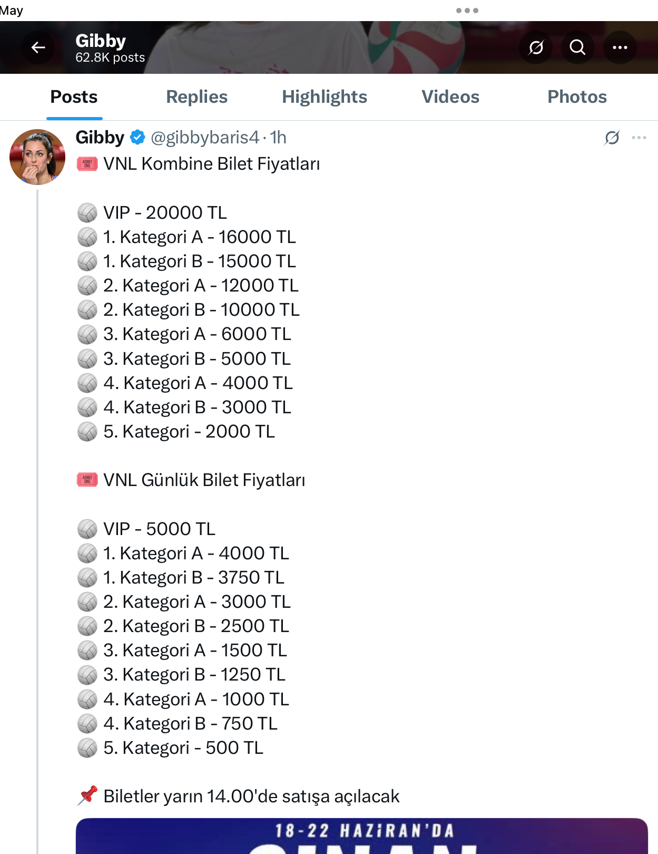Open the Videos tab

[x=450, y=97]
